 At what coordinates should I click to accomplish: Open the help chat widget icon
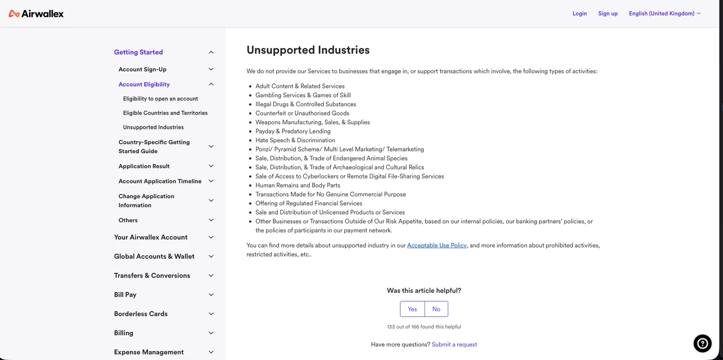(702, 343)
